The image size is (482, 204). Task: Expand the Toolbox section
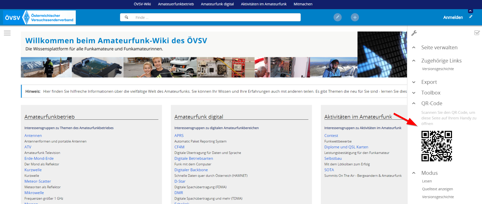pyautogui.click(x=431, y=93)
